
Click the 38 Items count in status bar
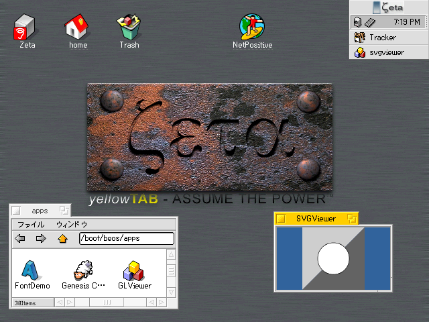[x=25, y=303]
